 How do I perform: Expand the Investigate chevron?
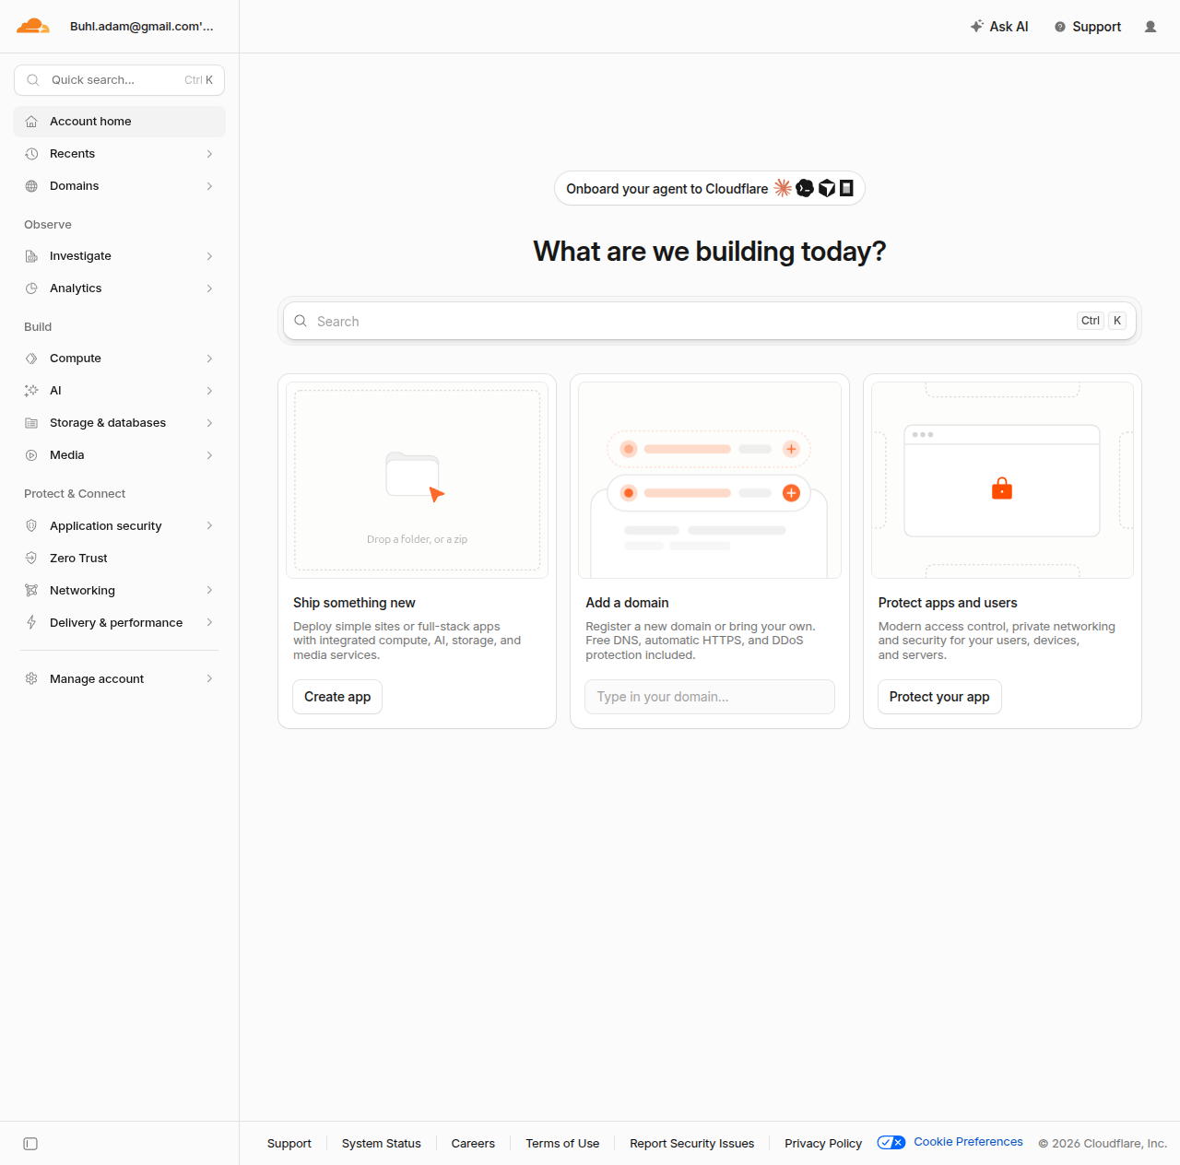pos(209,256)
